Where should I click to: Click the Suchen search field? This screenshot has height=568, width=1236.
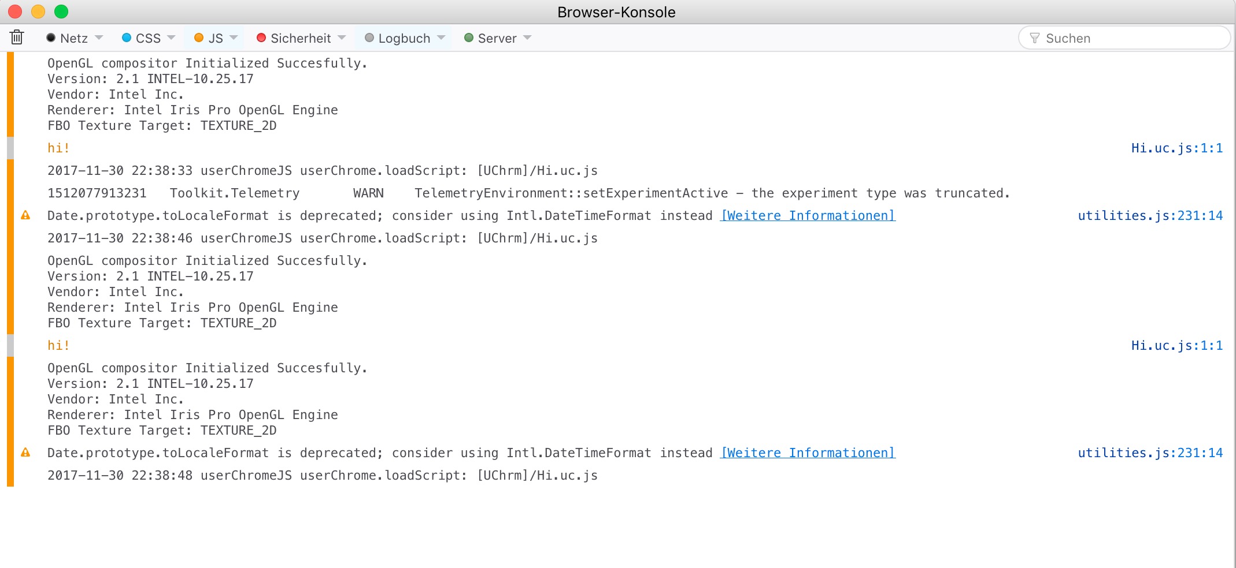[1127, 38]
